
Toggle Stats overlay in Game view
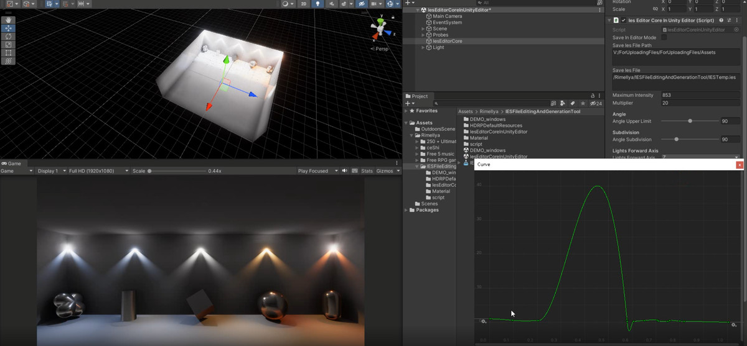coord(367,171)
